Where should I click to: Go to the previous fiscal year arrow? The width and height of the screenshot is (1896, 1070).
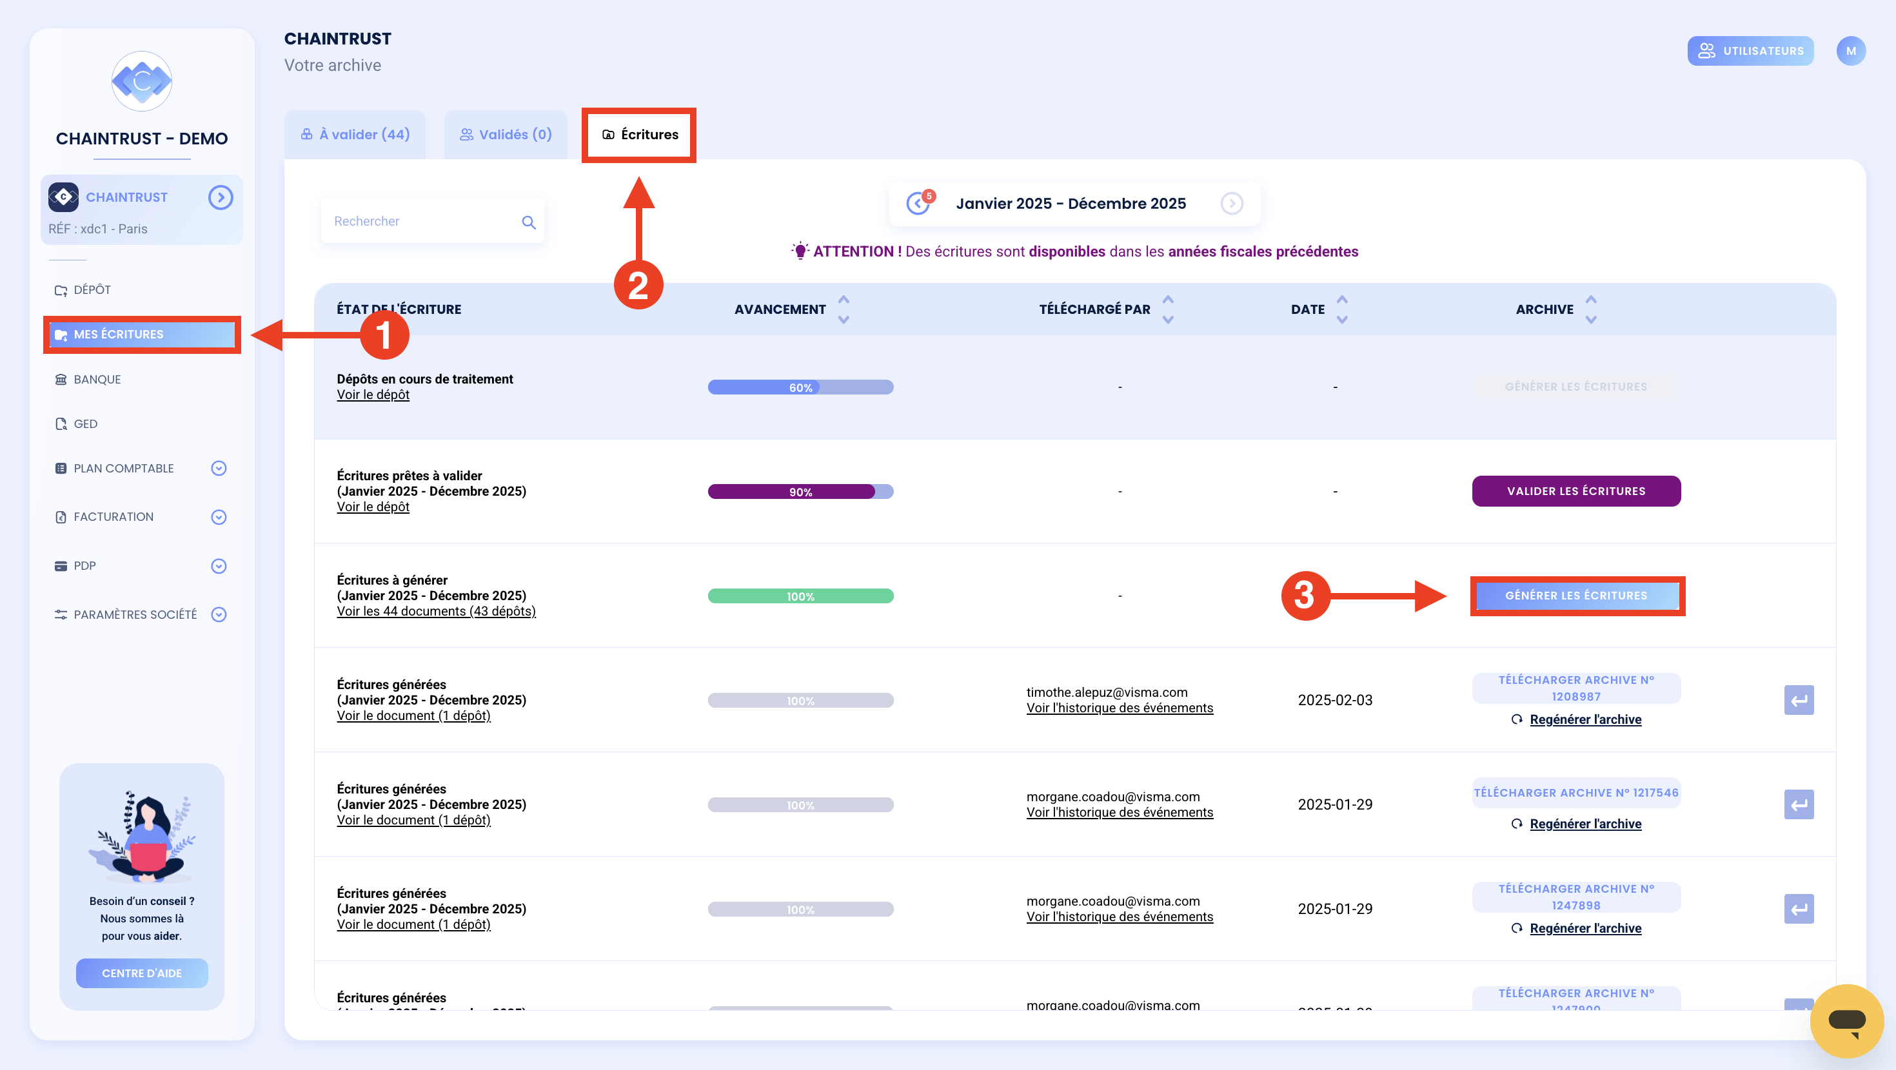pos(918,203)
